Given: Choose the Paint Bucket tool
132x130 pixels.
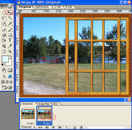Looking at the screenshot, I should [4, 40].
